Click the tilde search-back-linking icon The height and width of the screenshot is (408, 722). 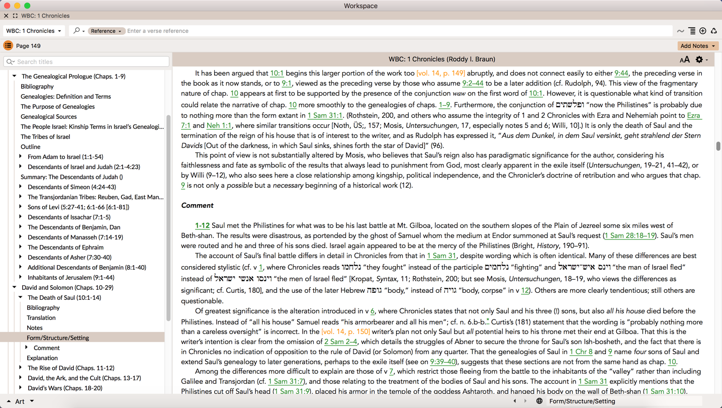coord(680,31)
